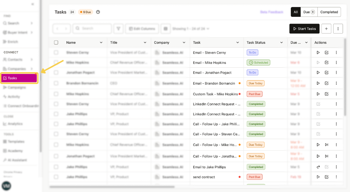Click the Past Due status for send contract
This screenshot has height=192, width=350.
tap(254, 177)
